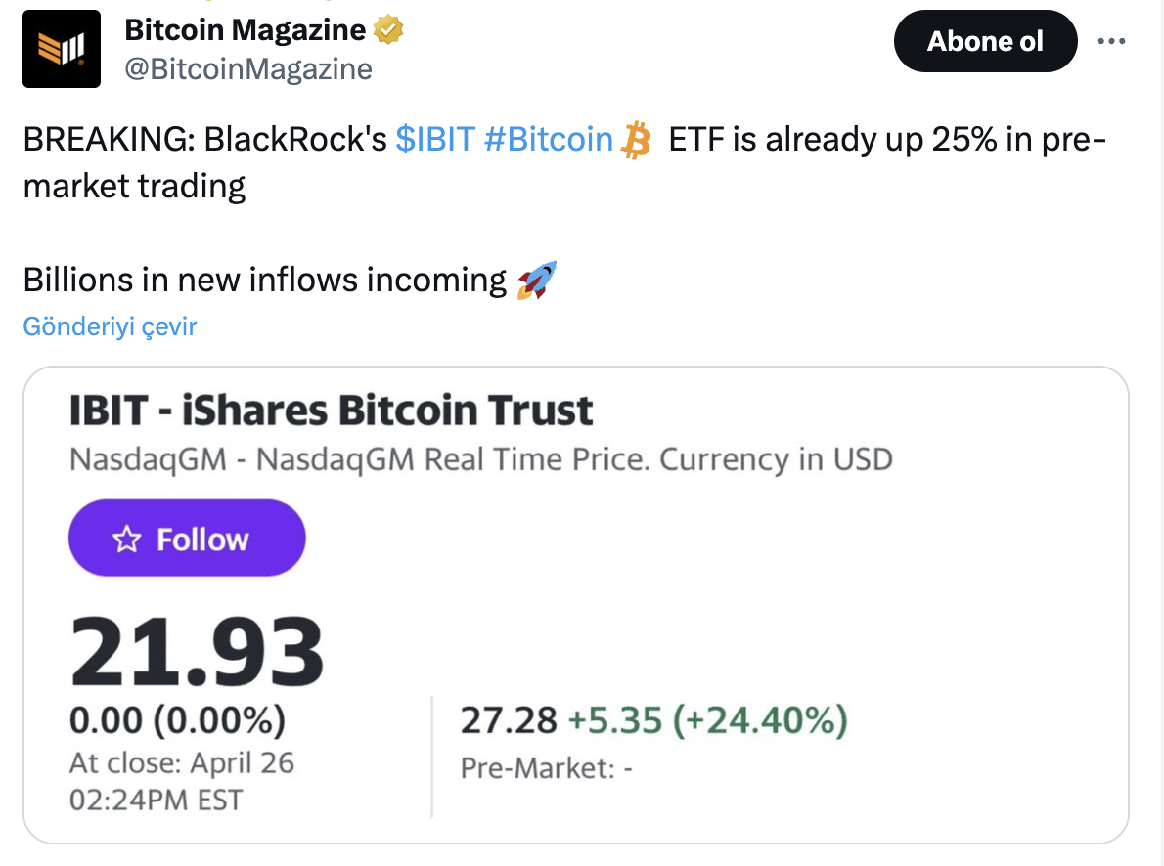Screen dimensions: 1164x866
Task: Toggle the purple Follow control on the card
Action: click(186, 537)
